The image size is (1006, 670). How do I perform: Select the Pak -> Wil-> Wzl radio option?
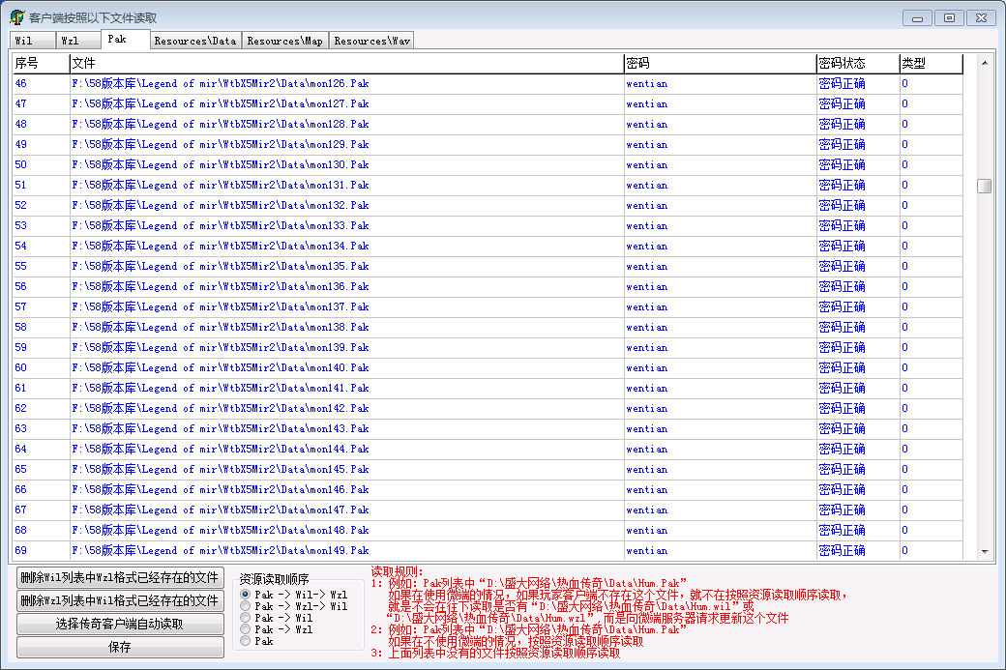pos(246,595)
